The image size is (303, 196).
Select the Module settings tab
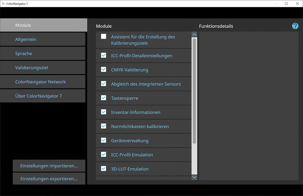(x=44, y=25)
